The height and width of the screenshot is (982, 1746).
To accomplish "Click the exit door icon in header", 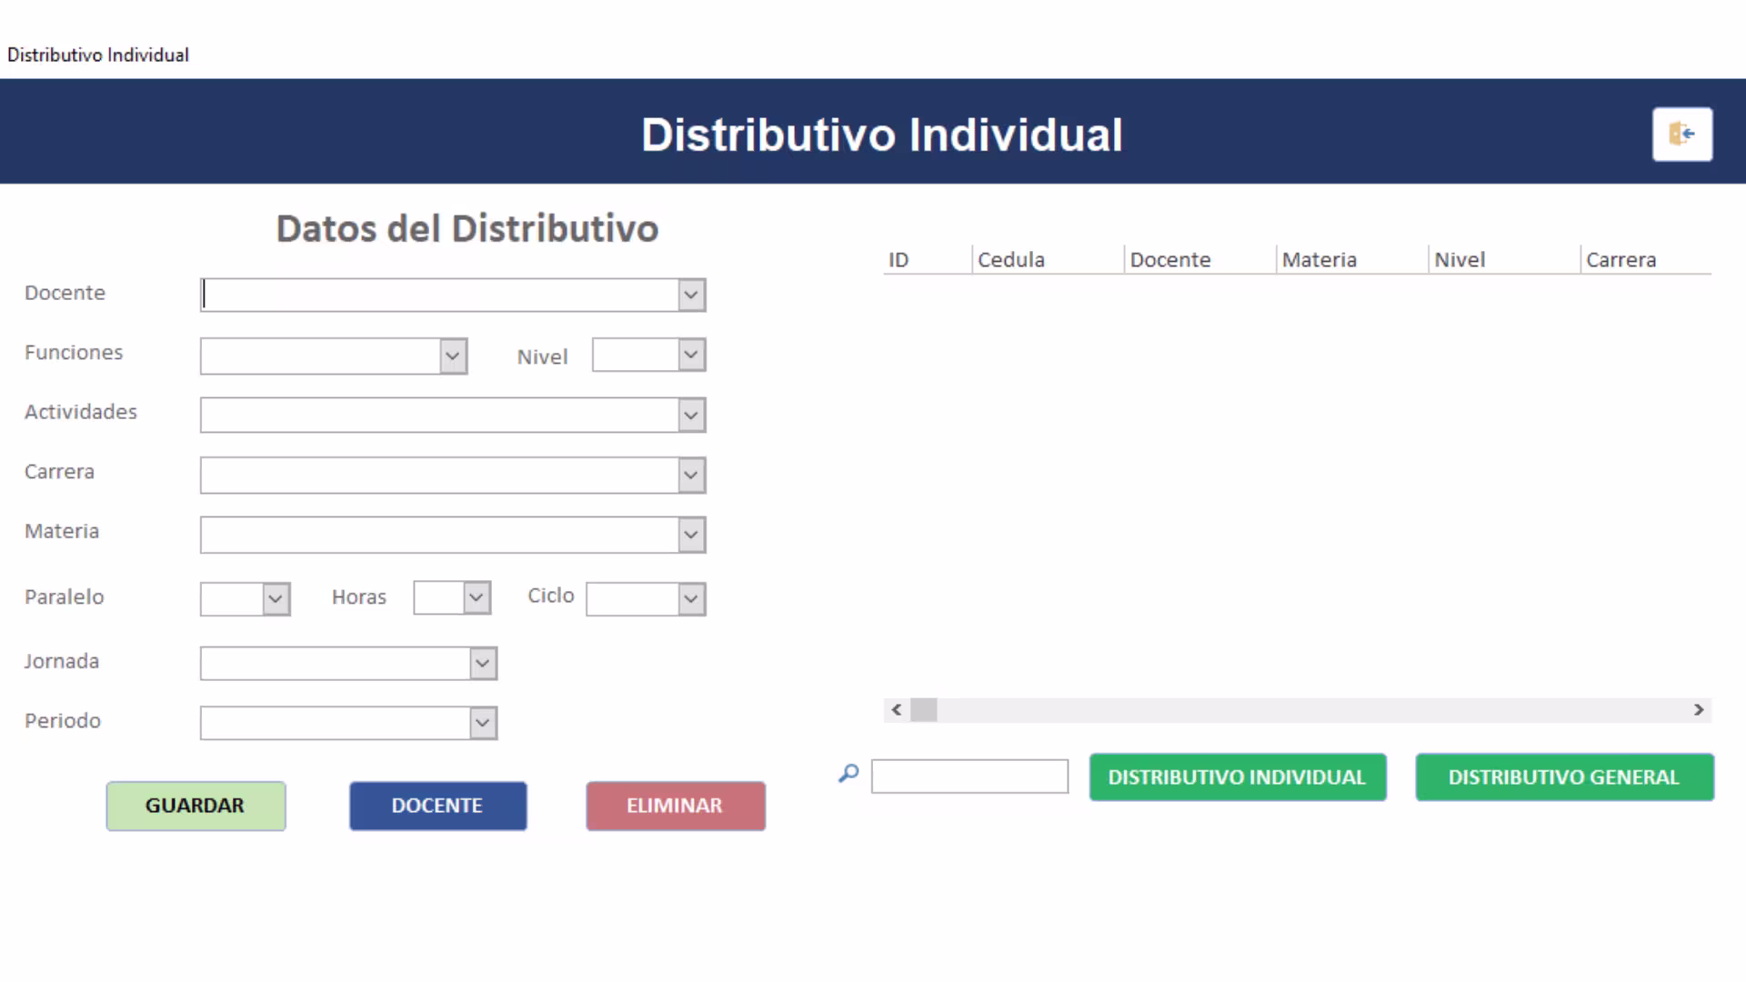I will pyautogui.click(x=1681, y=135).
